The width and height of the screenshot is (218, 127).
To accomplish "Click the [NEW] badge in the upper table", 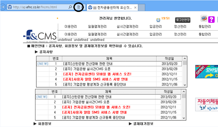I will [43, 64].
